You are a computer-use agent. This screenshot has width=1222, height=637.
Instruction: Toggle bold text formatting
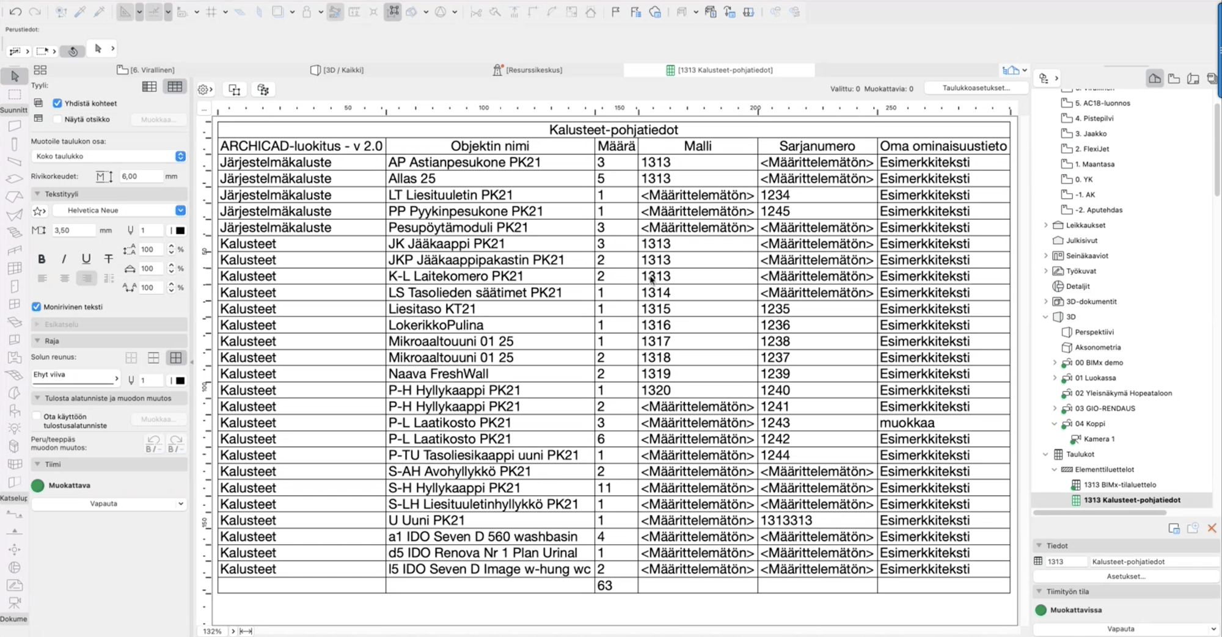[42, 259]
